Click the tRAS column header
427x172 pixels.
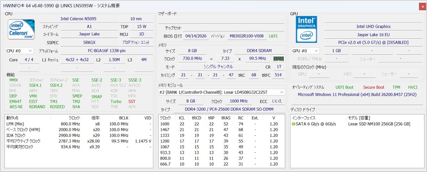226,118
